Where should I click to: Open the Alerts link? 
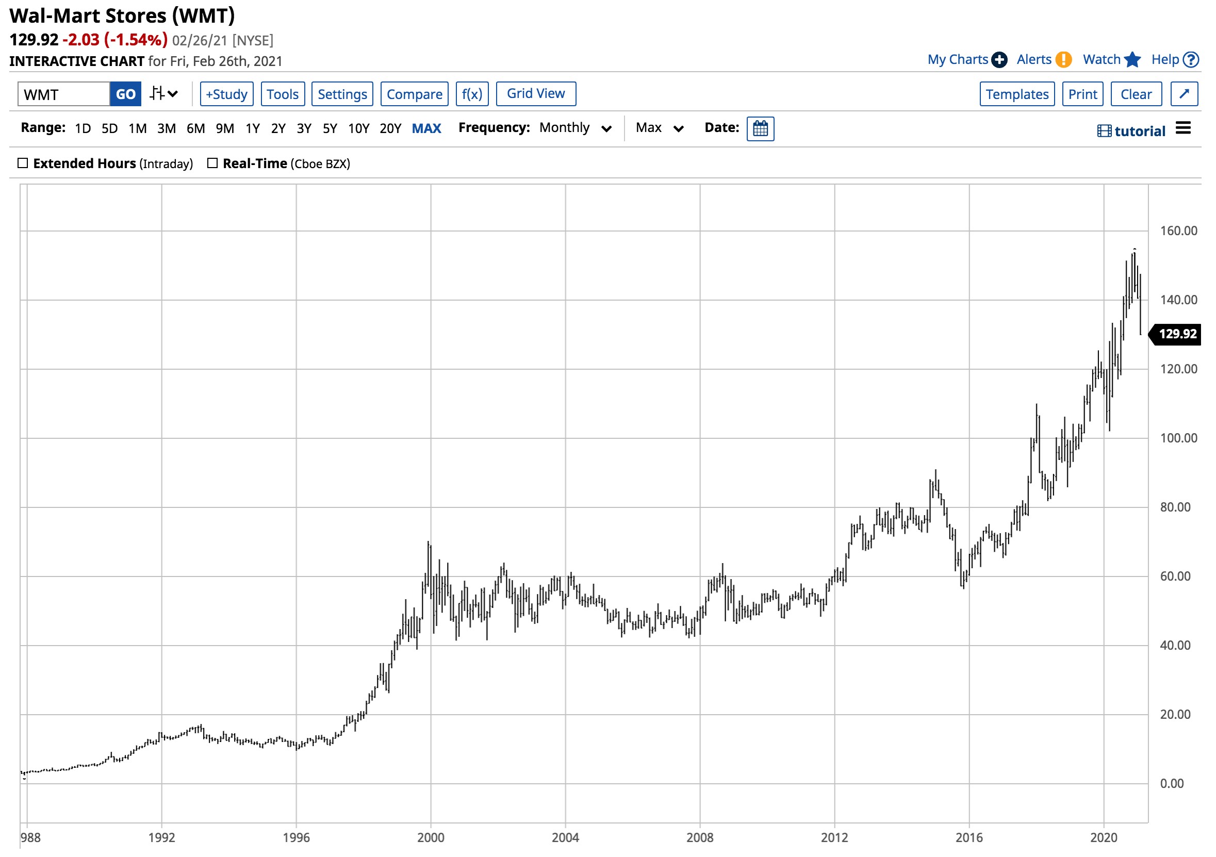pyautogui.click(x=1034, y=59)
